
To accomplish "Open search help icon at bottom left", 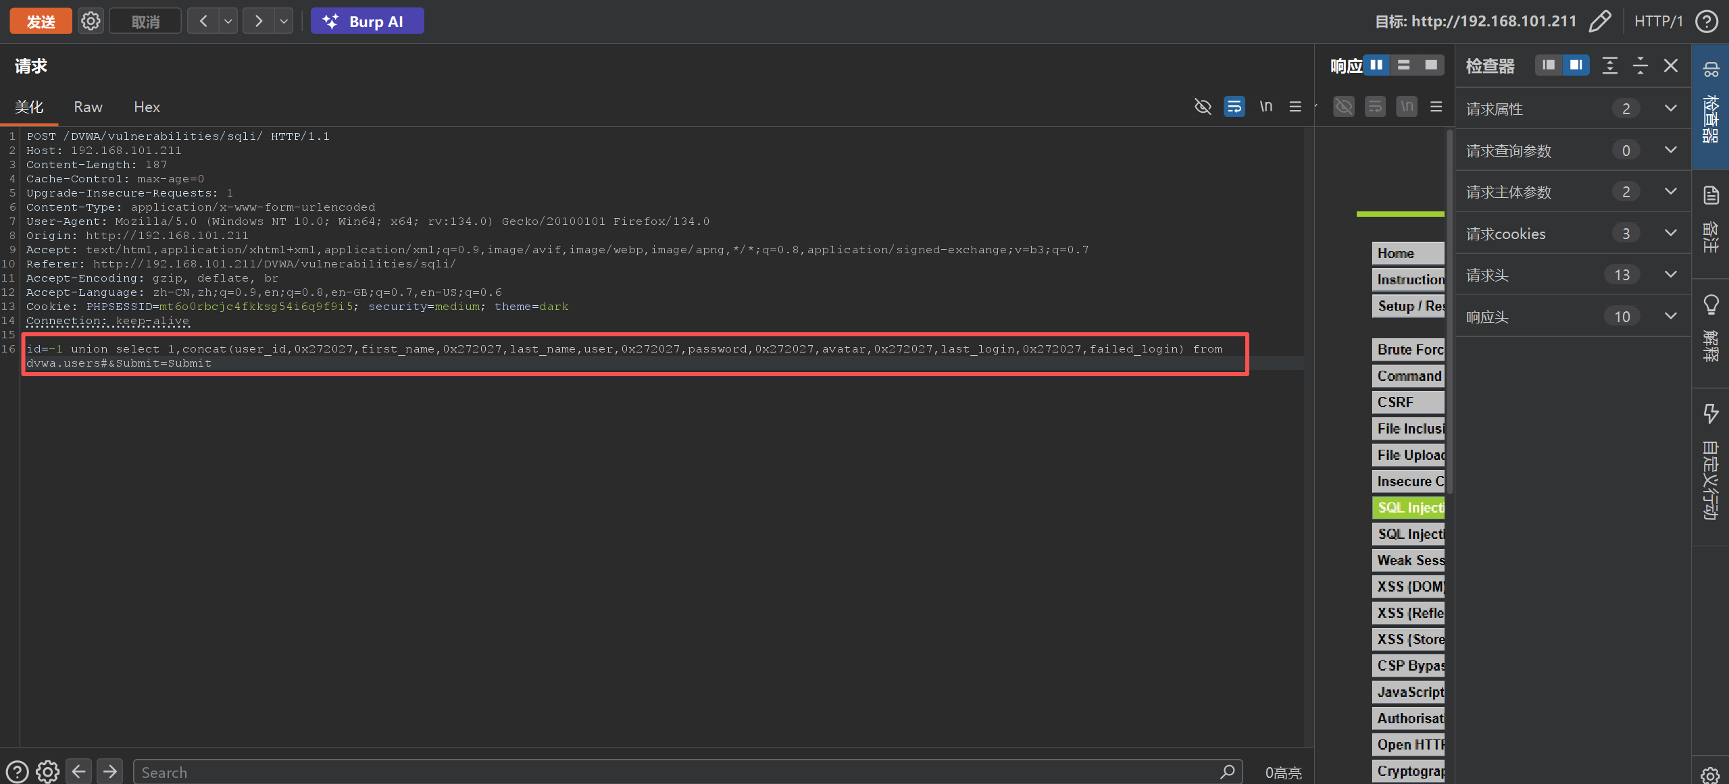I will click(17, 772).
